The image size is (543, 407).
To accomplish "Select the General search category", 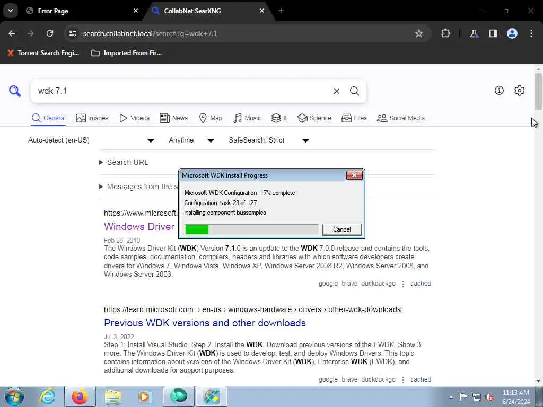I will (48, 118).
